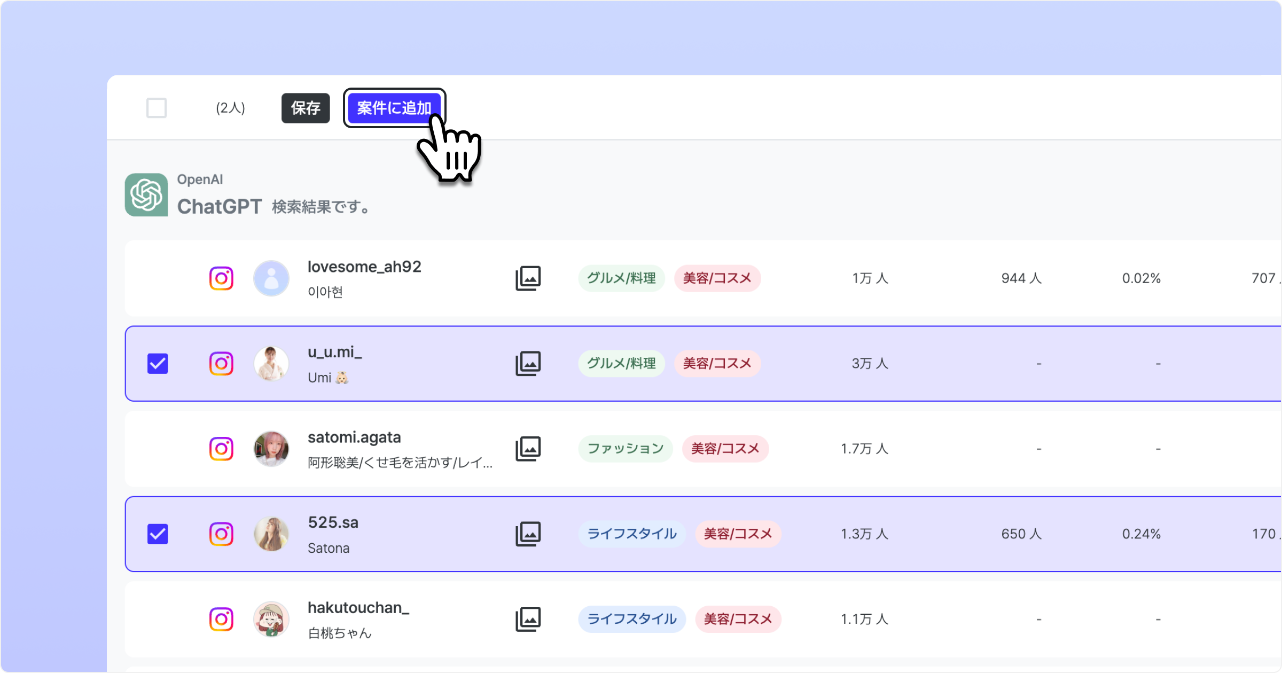Viewport: 1282px width, 673px height.
Task: Click the ChatGPT logo icon
Action: pyautogui.click(x=146, y=194)
